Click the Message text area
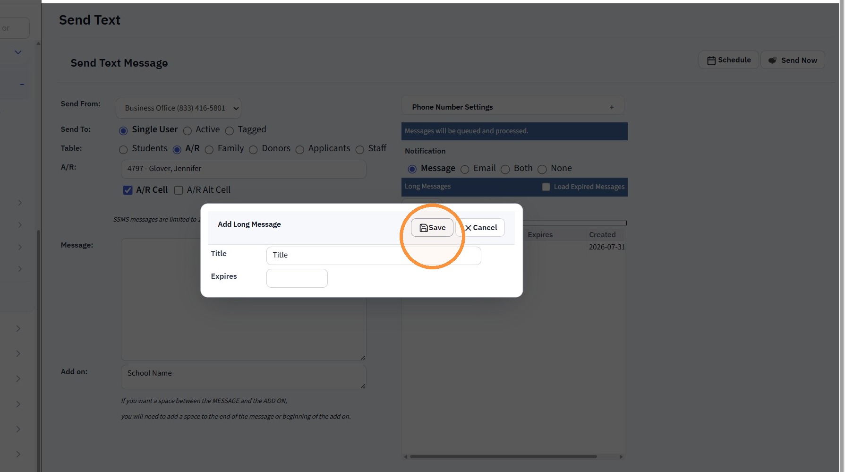This screenshot has width=845, height=472. pos(244,300)
